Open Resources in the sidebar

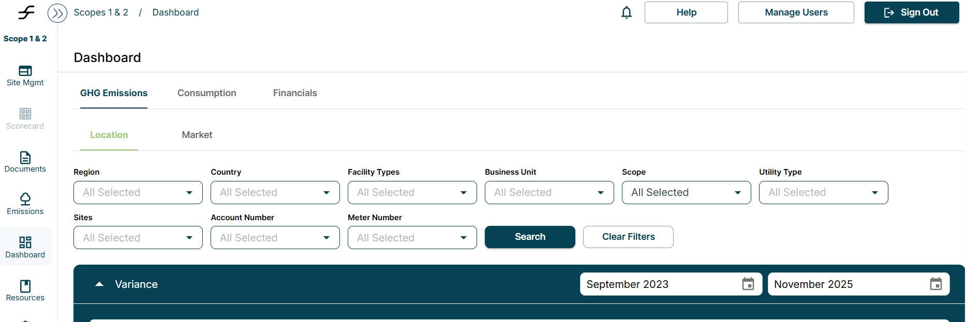click(x=25, y=290)
